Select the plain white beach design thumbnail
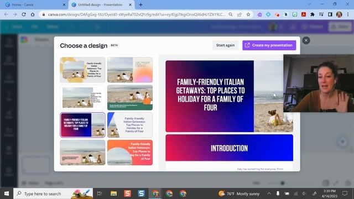Screen dimensions: 354x199 pyautogui.click(x=82, y=97)
